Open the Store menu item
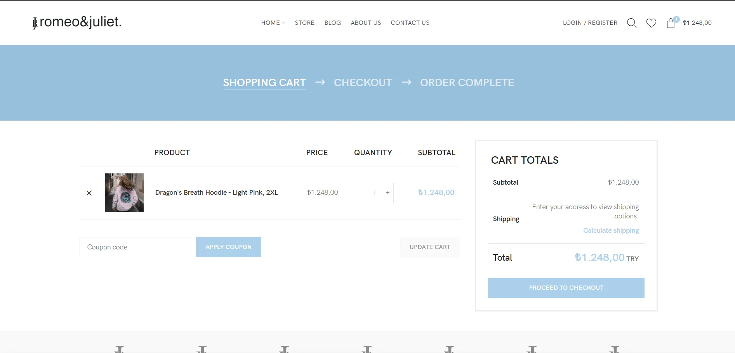 click(304, 23)
